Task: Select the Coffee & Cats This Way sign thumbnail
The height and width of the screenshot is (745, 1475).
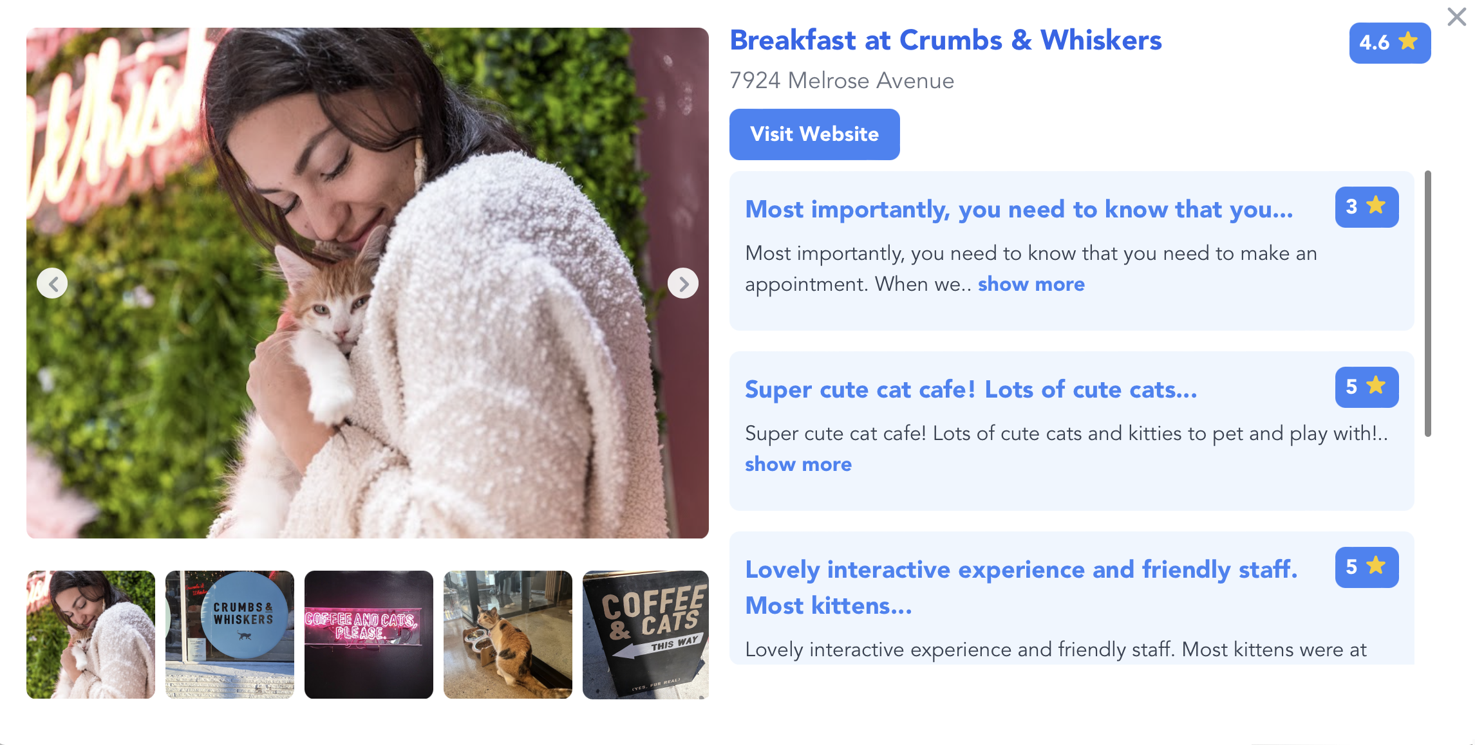Action: pyautogui.click(x=646, y=634)
